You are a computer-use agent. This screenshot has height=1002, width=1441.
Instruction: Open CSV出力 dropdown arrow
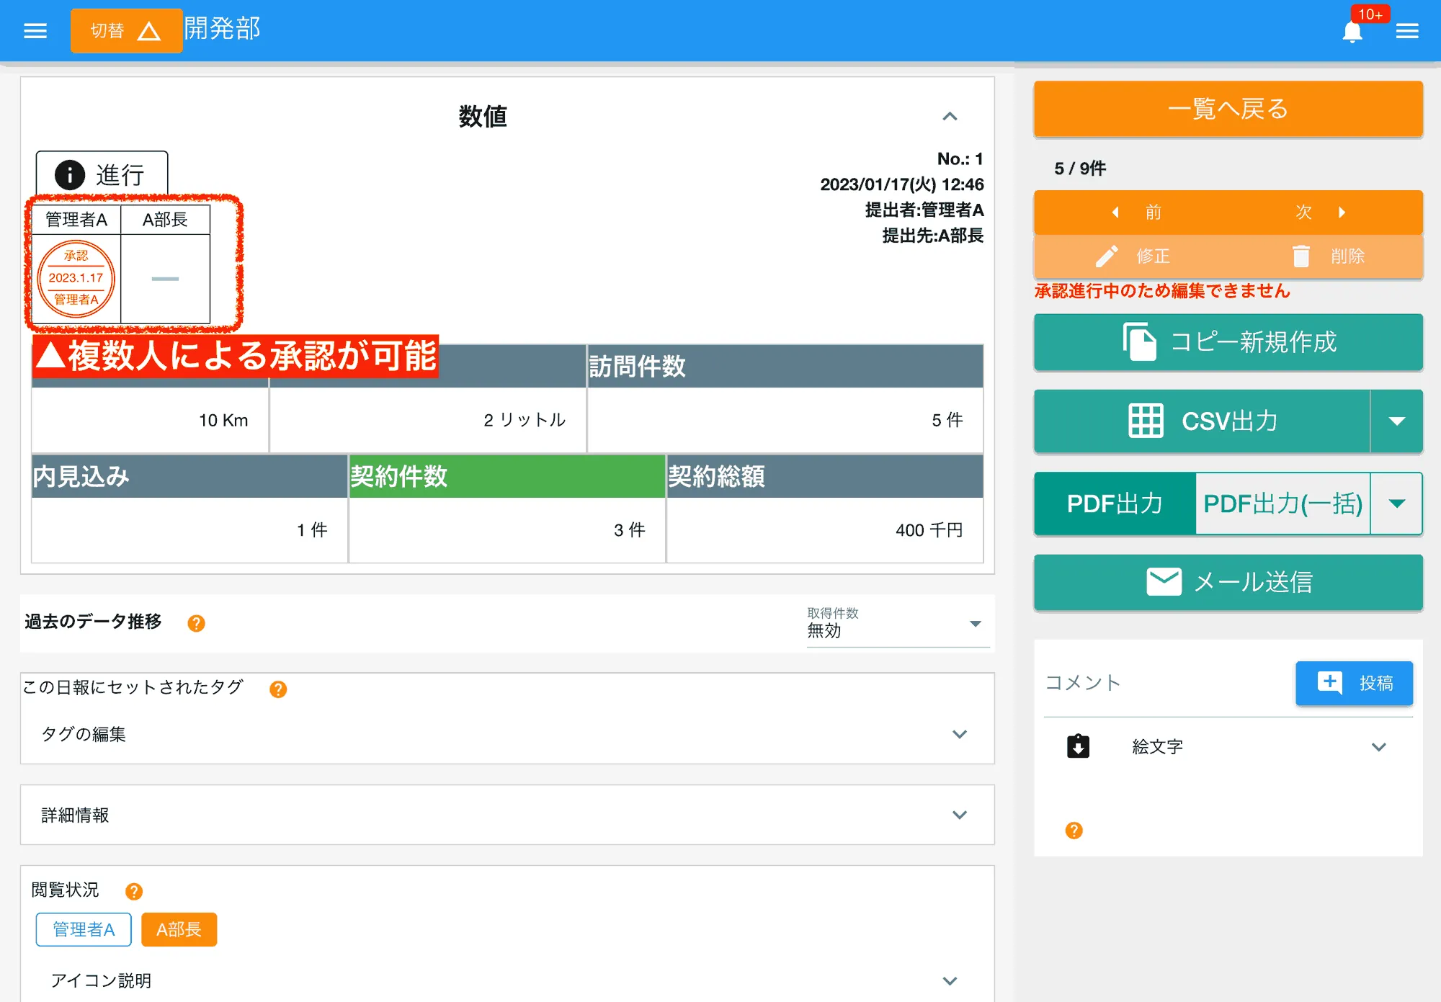[x=1396, y=421]
